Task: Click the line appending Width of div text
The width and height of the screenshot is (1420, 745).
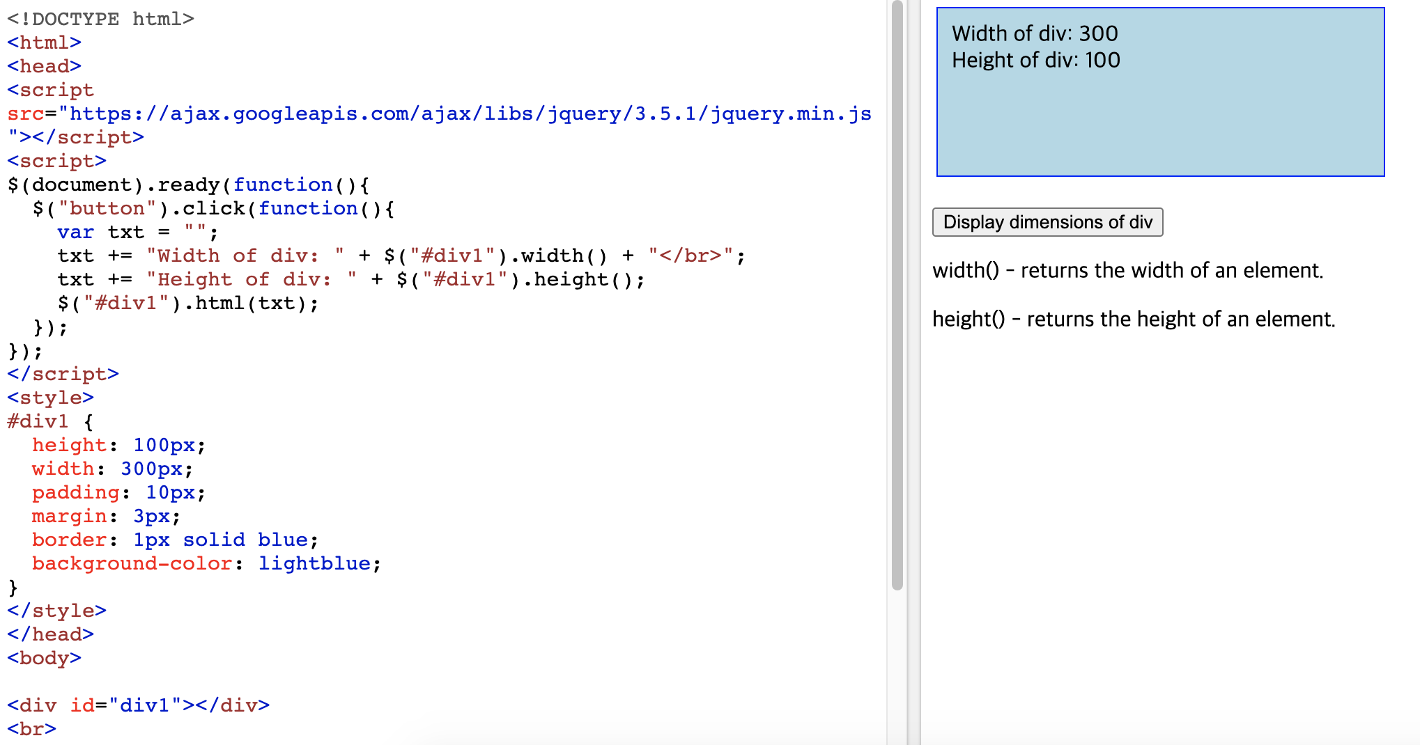Action: [401, 256]
